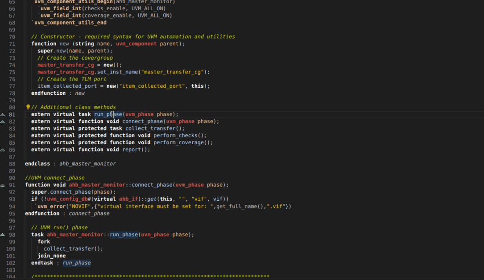Click the run_phase reference on line 98

[124, 235]
